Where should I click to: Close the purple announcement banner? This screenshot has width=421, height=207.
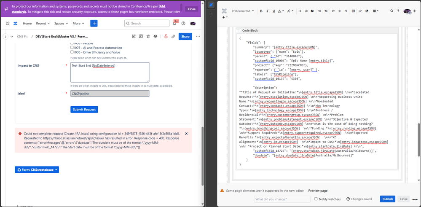click(191, 9)
